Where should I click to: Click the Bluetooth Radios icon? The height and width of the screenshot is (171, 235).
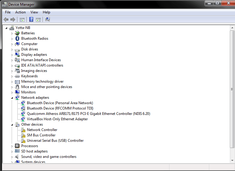17,38
